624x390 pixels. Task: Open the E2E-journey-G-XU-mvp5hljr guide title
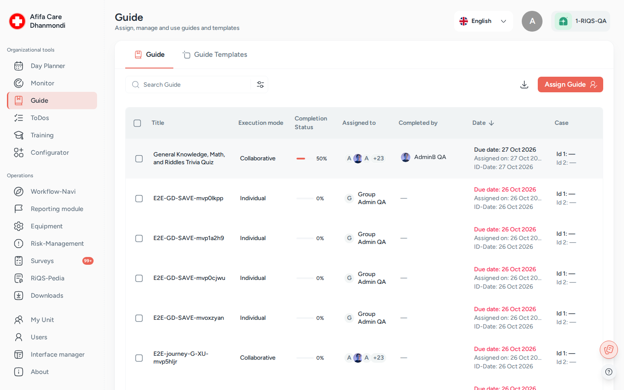point(181,358)
